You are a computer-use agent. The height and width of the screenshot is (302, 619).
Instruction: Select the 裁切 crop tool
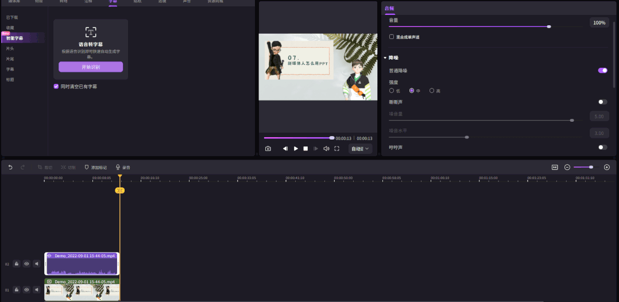click(x=45, y=168)
